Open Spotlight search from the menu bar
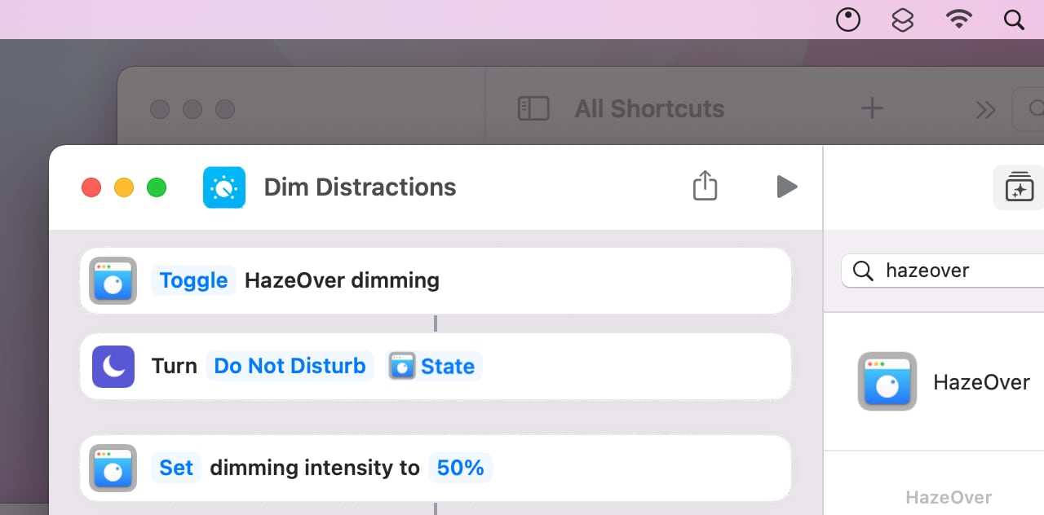Screen dimensions: 1044x515 (1013, 20)
